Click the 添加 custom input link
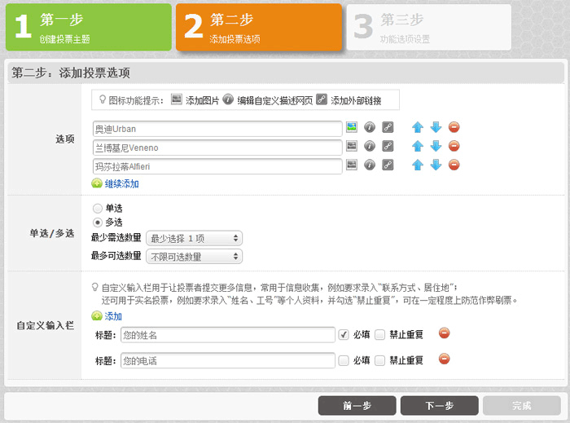Screen dimensions: 570x423 click(113, 316)
